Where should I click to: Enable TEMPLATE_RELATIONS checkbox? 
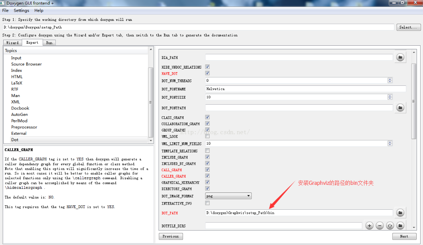[207, 151]
